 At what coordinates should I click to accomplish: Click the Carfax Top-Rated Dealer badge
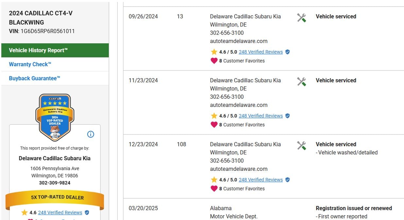click(x=55, y=117)
